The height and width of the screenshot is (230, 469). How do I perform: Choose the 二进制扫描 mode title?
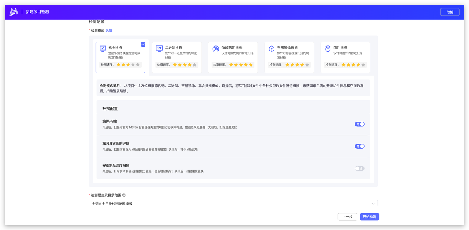pos(174,48)
